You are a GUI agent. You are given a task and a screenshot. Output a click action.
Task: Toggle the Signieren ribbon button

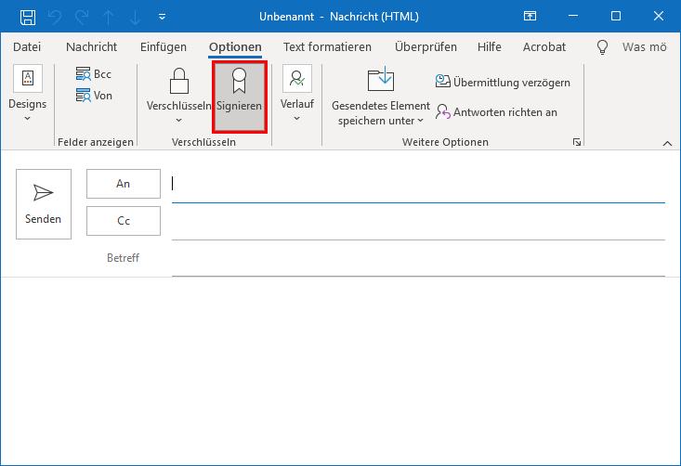[240, 97]
